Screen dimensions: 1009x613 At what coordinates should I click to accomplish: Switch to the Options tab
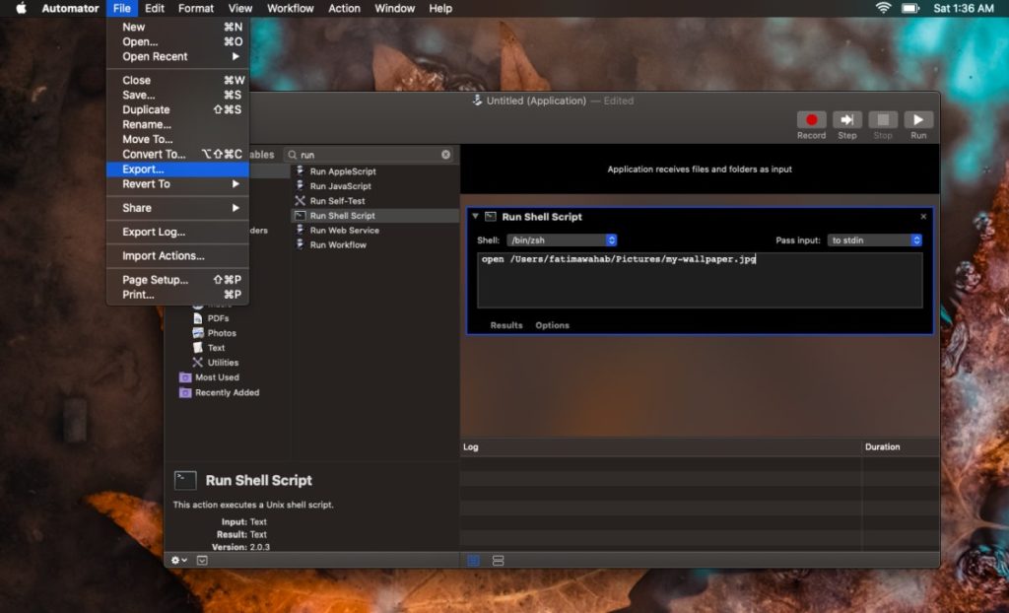(x=552, y=325)
